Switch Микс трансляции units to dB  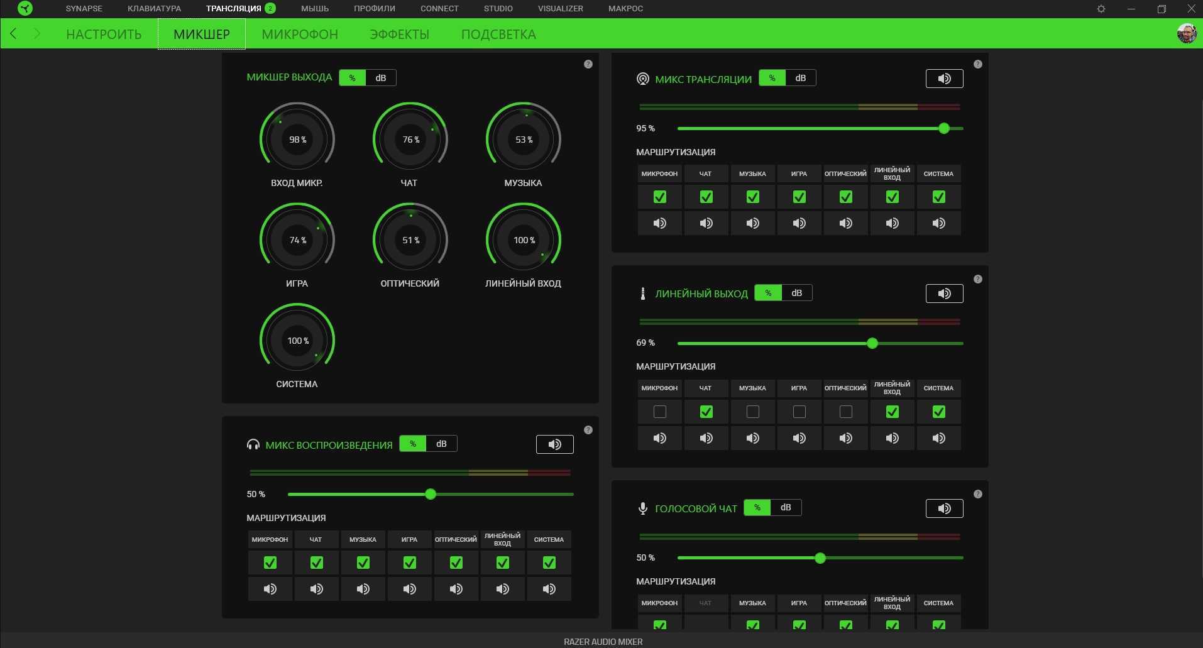(800, 78)
